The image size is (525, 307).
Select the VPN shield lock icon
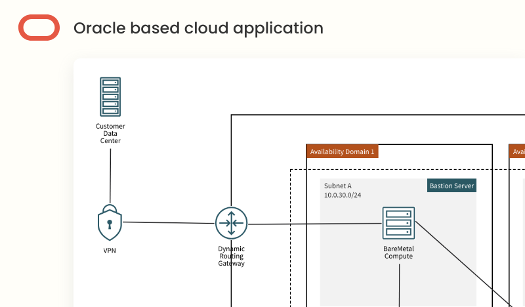110,222
